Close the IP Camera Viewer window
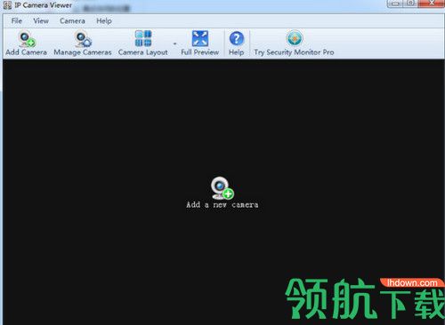 pyautogui.click(x=432, y=4)
